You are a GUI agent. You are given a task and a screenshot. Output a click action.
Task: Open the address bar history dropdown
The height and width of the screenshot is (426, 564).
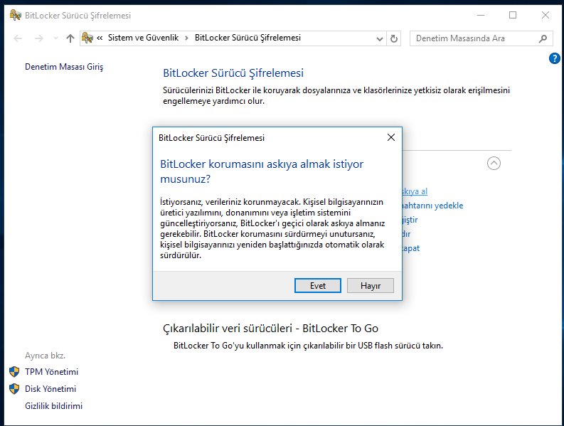381,38
